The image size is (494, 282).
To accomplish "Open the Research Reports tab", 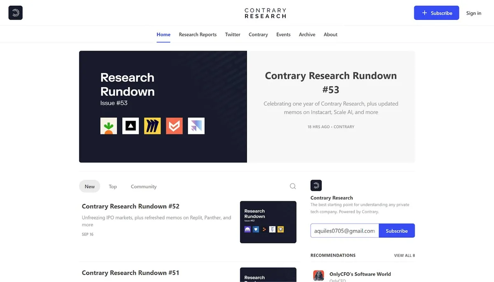I will click(198, 35).
